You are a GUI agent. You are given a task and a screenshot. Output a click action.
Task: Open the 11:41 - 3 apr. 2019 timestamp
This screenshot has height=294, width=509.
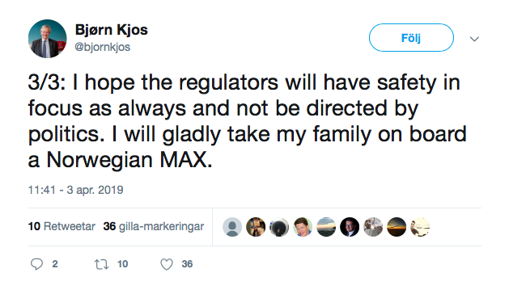[x=75, y=190]
